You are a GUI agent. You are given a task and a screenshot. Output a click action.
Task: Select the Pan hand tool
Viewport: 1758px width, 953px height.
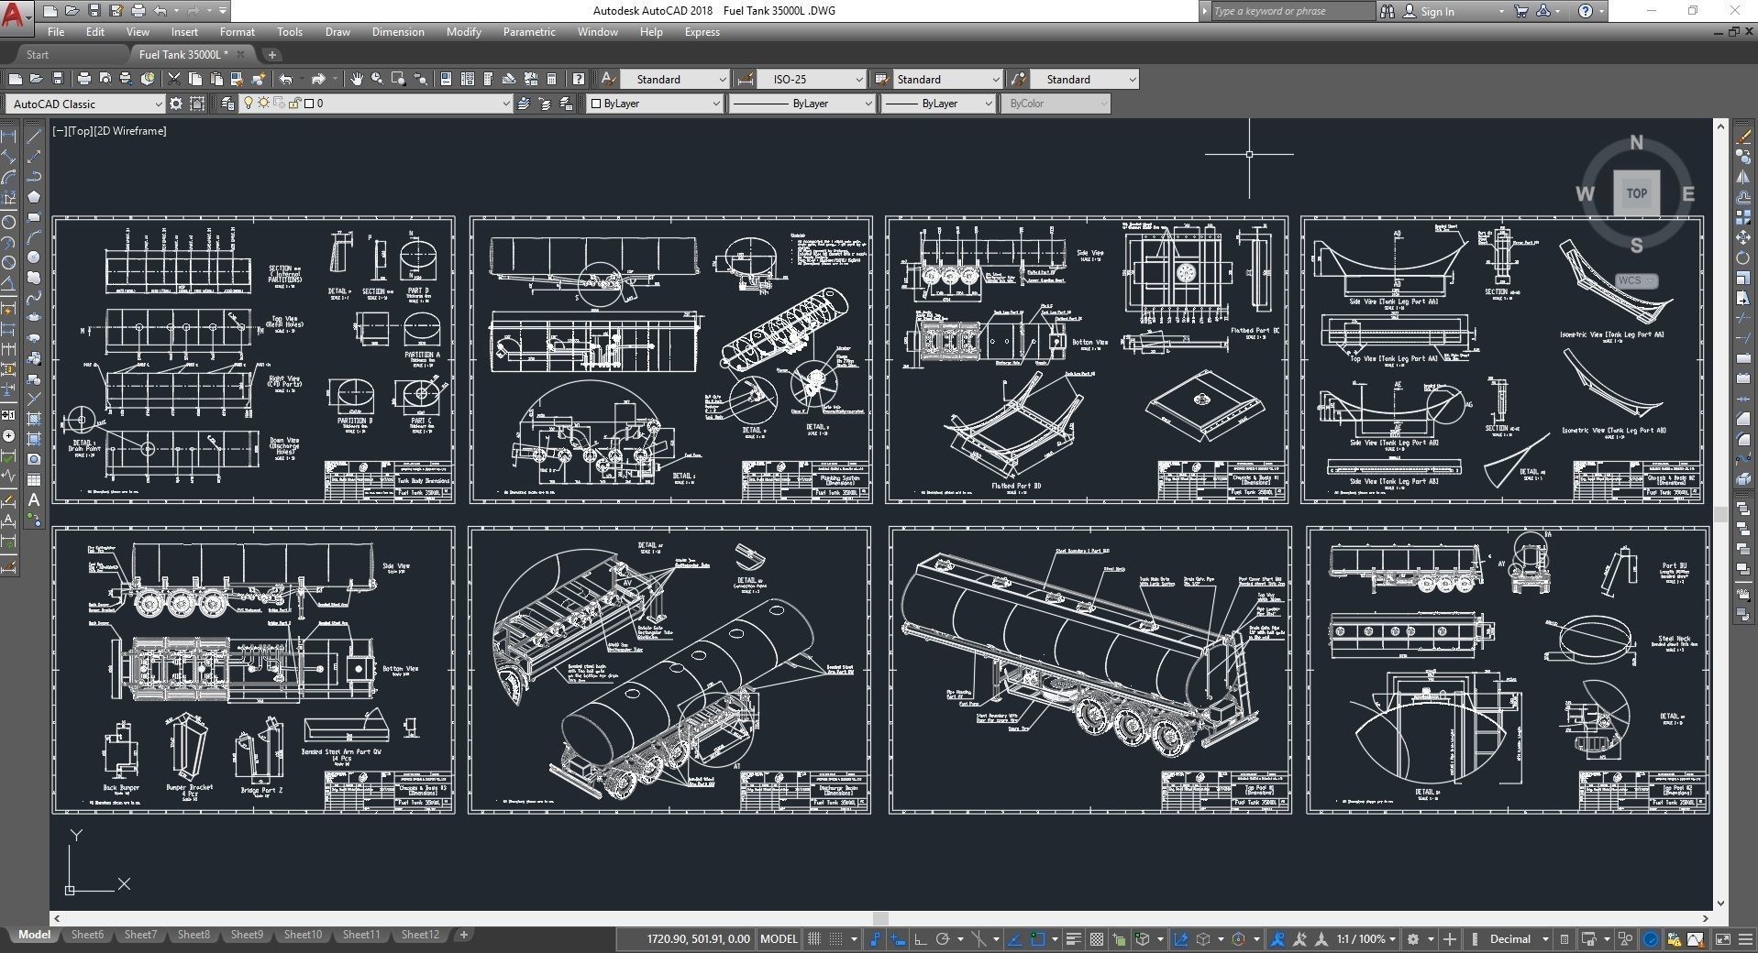356,79
